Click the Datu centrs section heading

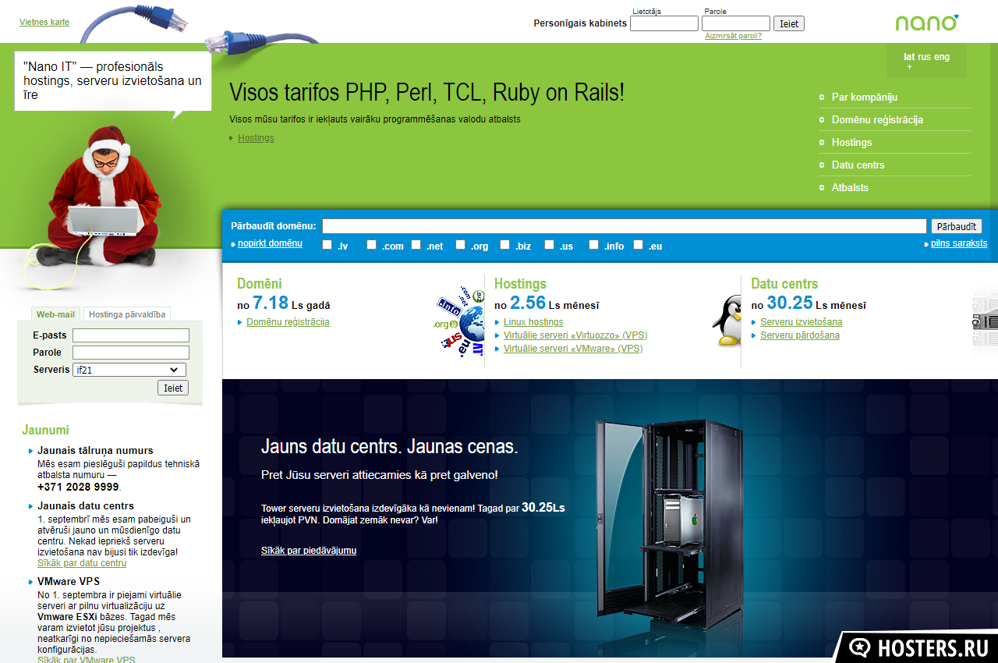click(x=784, y=284)
